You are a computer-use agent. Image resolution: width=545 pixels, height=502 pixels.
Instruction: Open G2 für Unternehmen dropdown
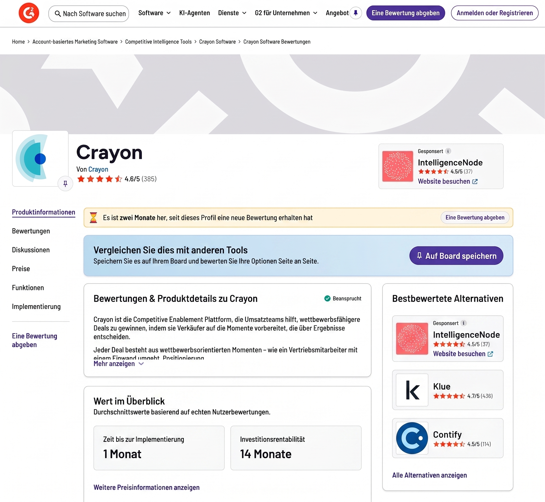pyautogui.click(x=286, y=13)
